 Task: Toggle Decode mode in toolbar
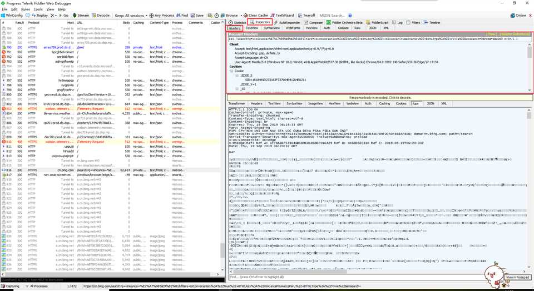101,16
